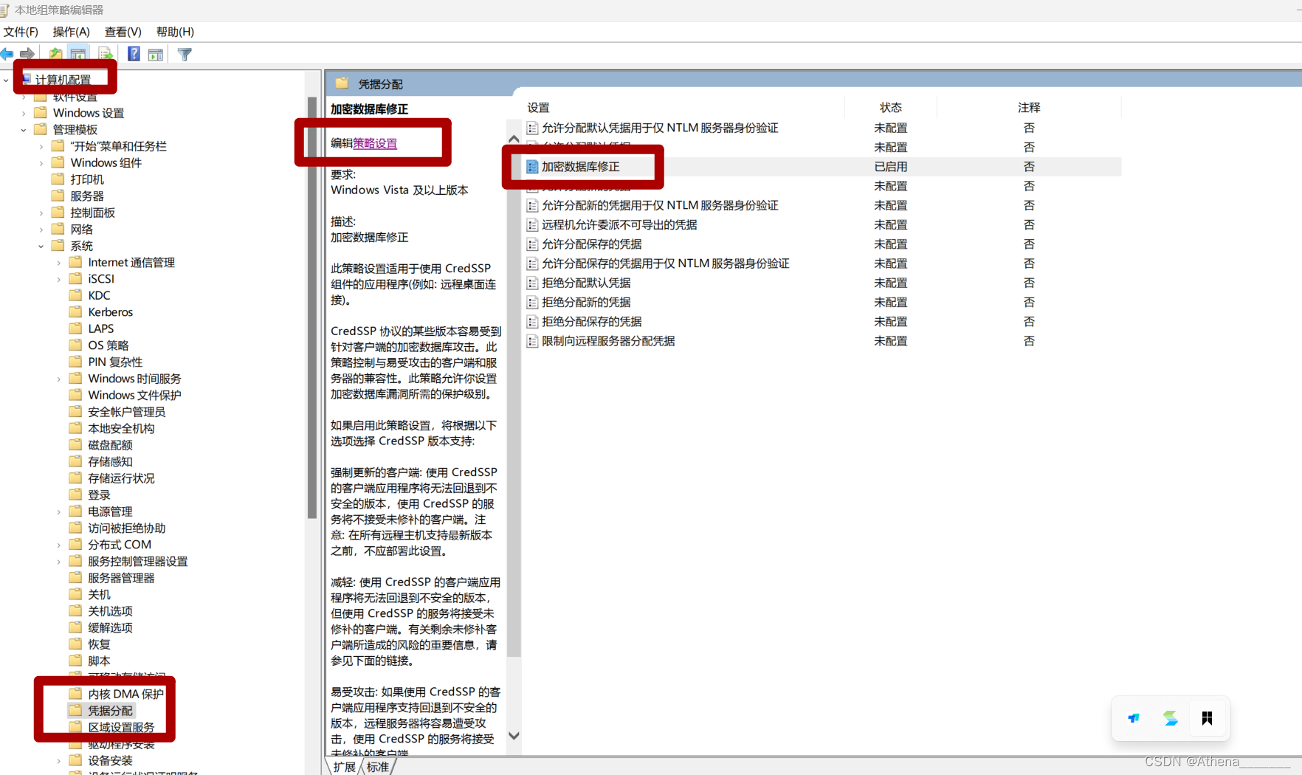The width and height of the screenshot is (1302, 775).
Task: Click the Filter funnel toolbar icon
Action: [x=185, y=54]
